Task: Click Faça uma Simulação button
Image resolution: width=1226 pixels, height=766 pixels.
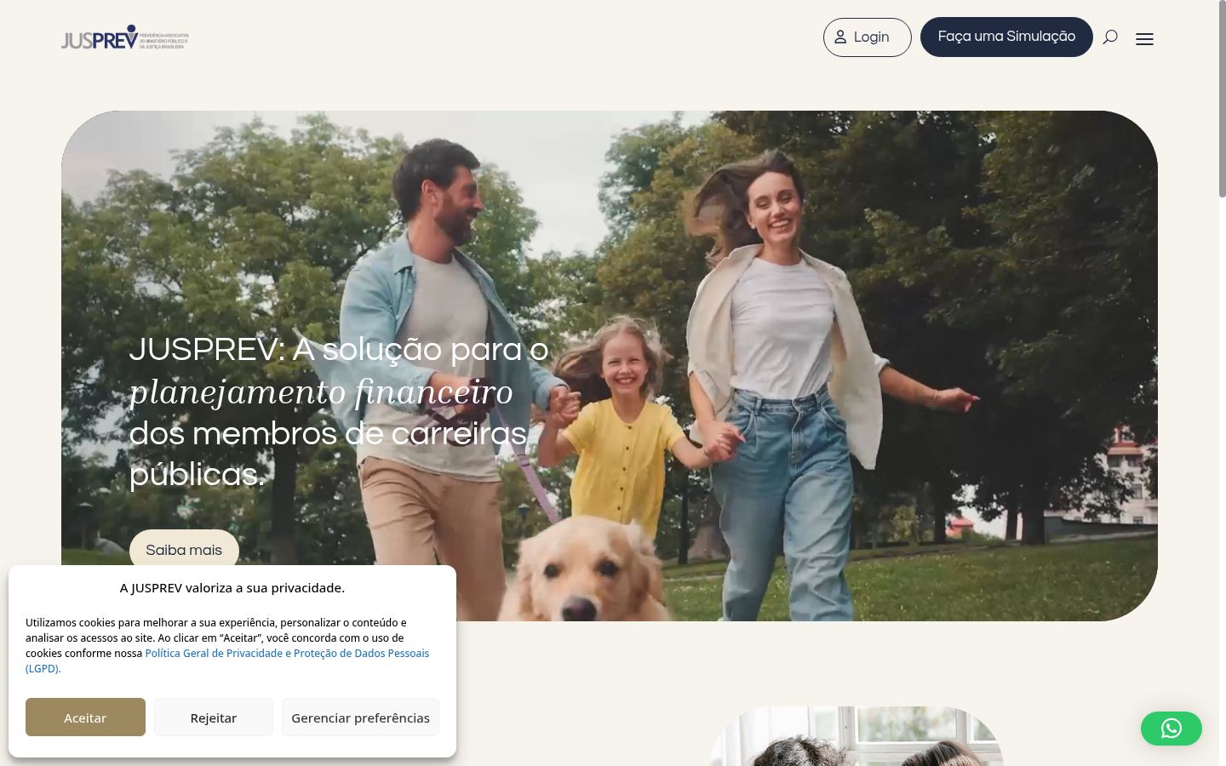Action: pos(1006,37)
